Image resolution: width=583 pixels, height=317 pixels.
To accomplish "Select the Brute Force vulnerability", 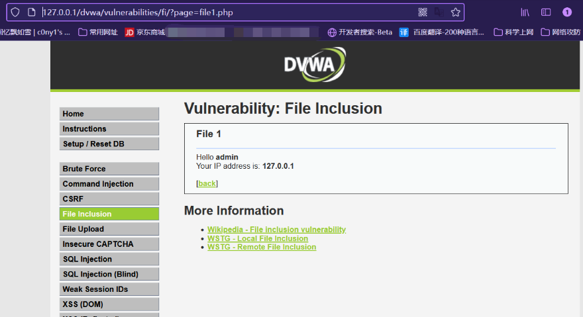I will coord(109,169).
